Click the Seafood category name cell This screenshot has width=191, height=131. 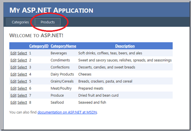click(57, 103)
